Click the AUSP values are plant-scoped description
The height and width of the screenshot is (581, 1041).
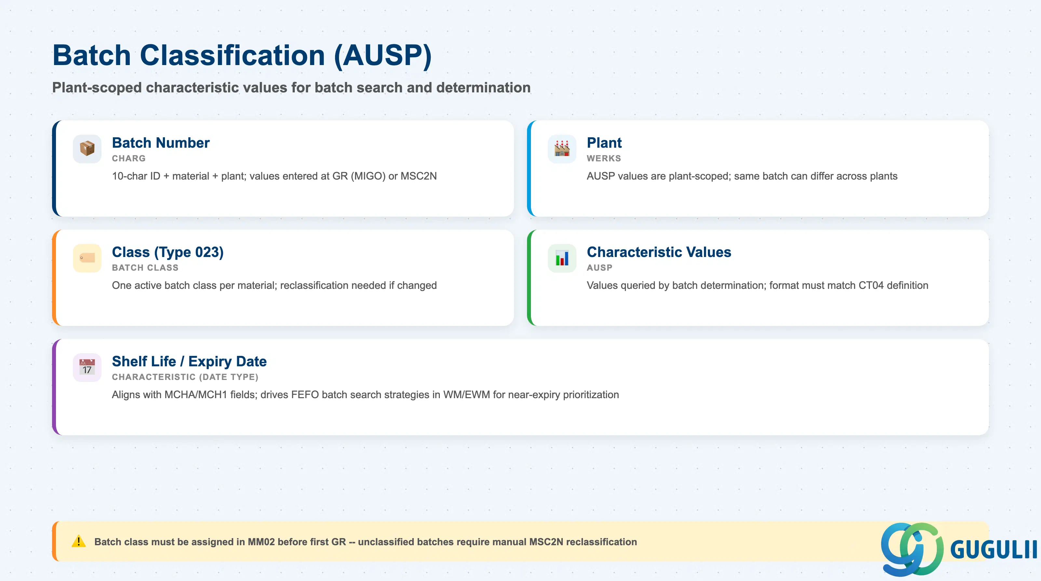(742, 176)
